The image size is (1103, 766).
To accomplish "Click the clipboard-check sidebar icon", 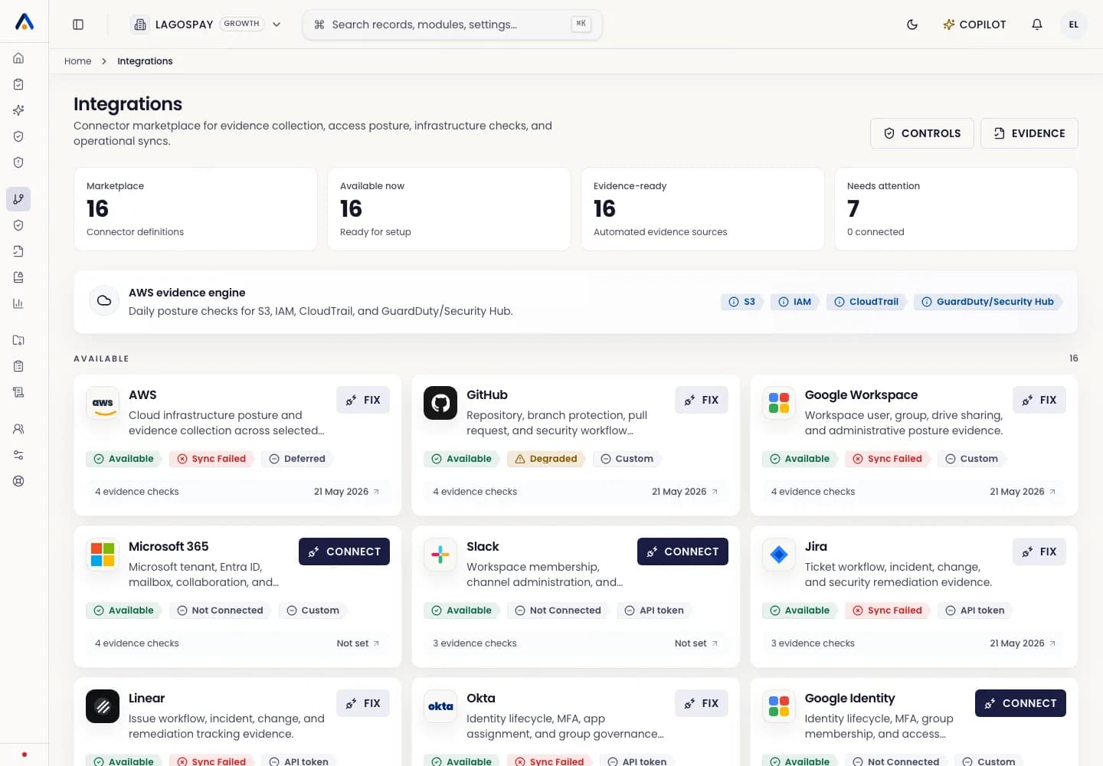I will [18, 84].
